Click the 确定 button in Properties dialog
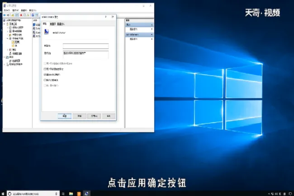The width and height of the screenshot is (294, 196). click(65, 116)
